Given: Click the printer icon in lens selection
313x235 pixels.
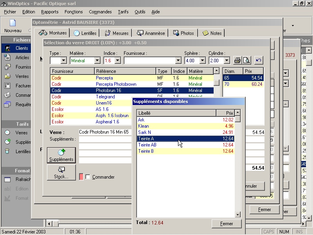Looking at the screenshot, I should point(237,60).
